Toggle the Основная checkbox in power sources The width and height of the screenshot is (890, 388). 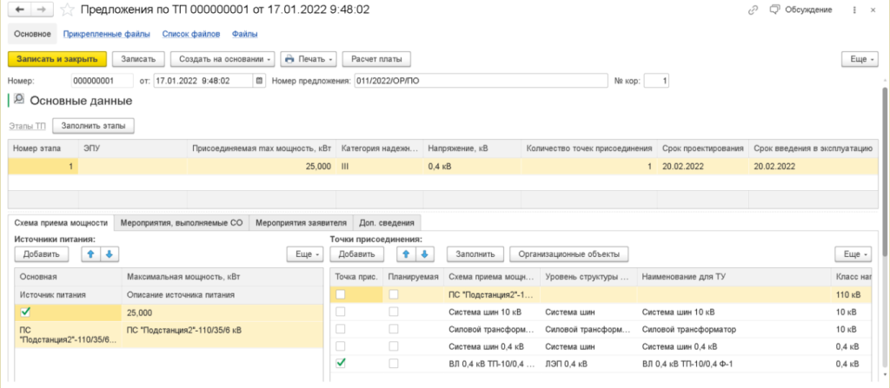[26, 312]
